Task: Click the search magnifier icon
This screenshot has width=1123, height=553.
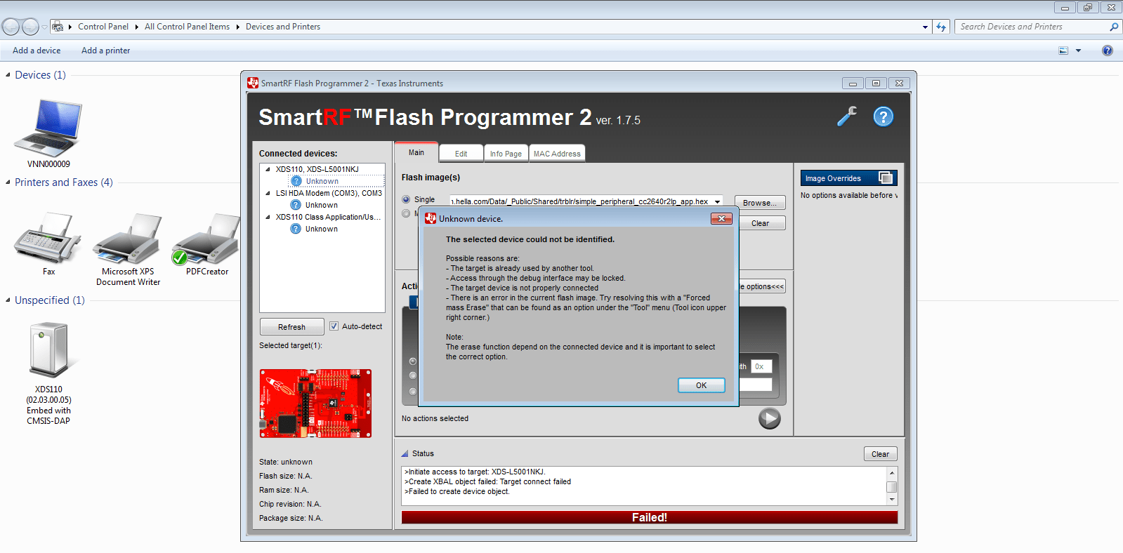Action: 1113,27
